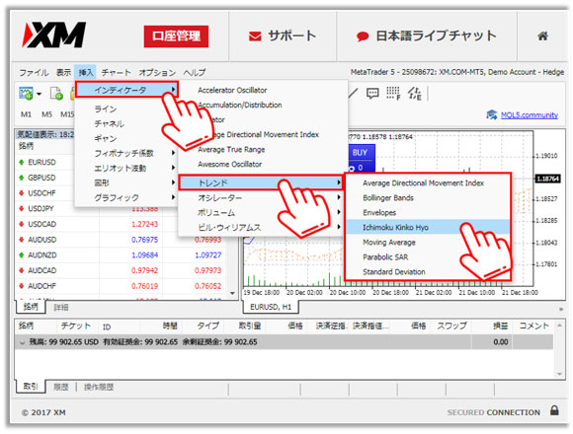Click the graduation cap MQL5 icon
Screen dimensions: 573x434
[x=492, y=114]
